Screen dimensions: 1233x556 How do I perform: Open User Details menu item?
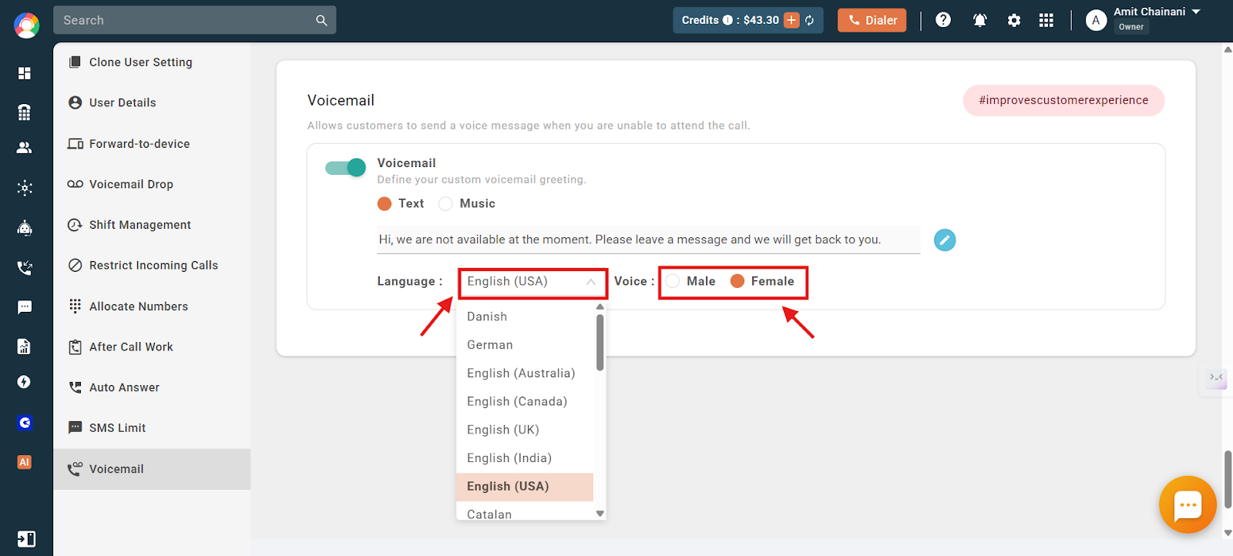[x=152, y=102]
